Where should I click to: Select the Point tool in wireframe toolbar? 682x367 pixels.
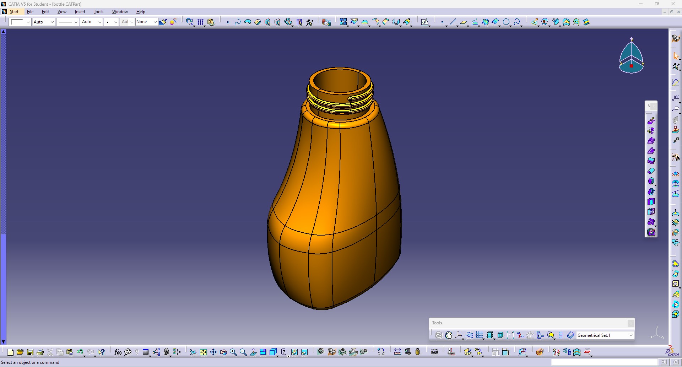click(442, 22)
